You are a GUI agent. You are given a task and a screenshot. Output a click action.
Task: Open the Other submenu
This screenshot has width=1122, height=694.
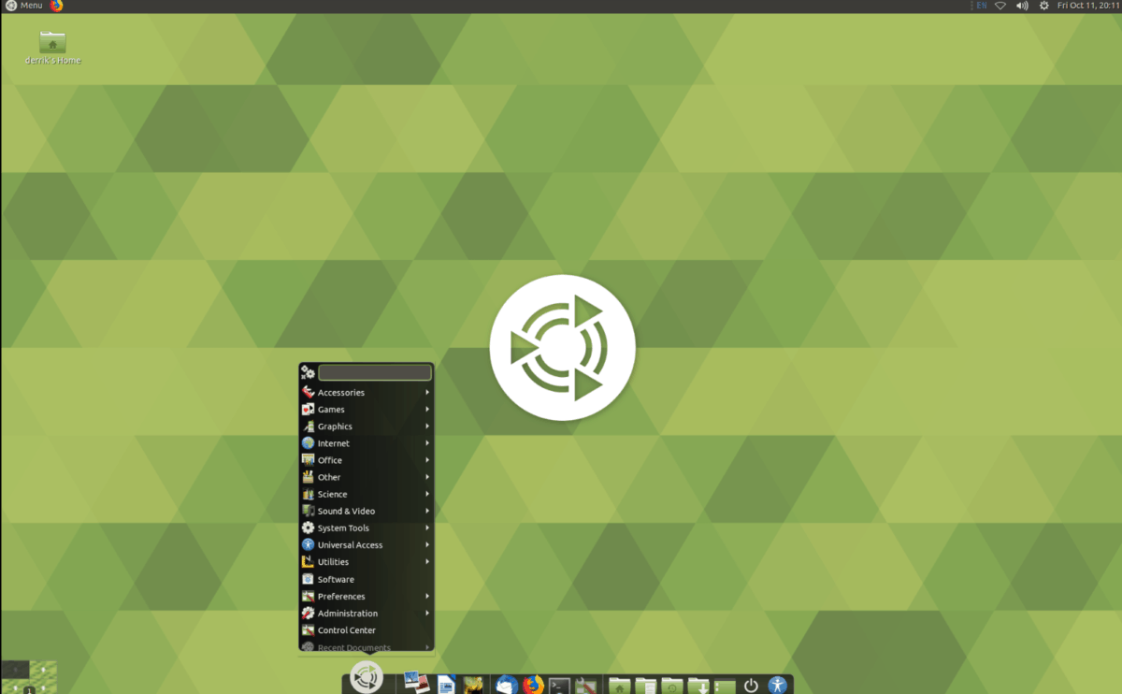tap(367, 477)
